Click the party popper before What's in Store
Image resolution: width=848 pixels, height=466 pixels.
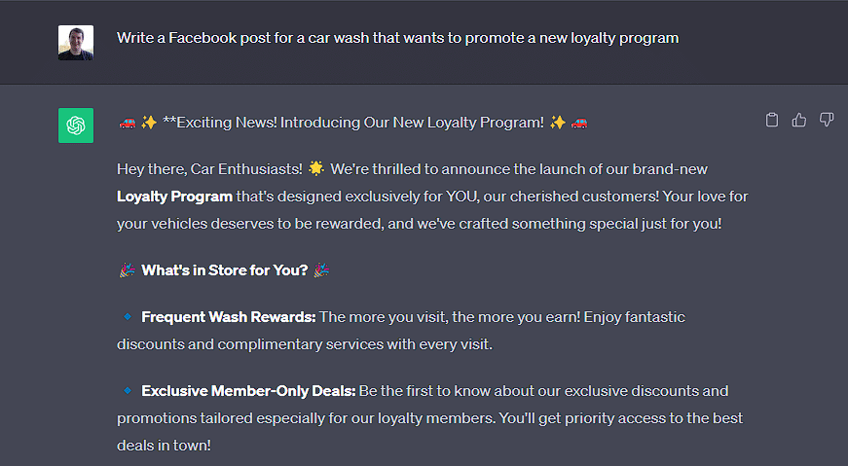(128, 269)
